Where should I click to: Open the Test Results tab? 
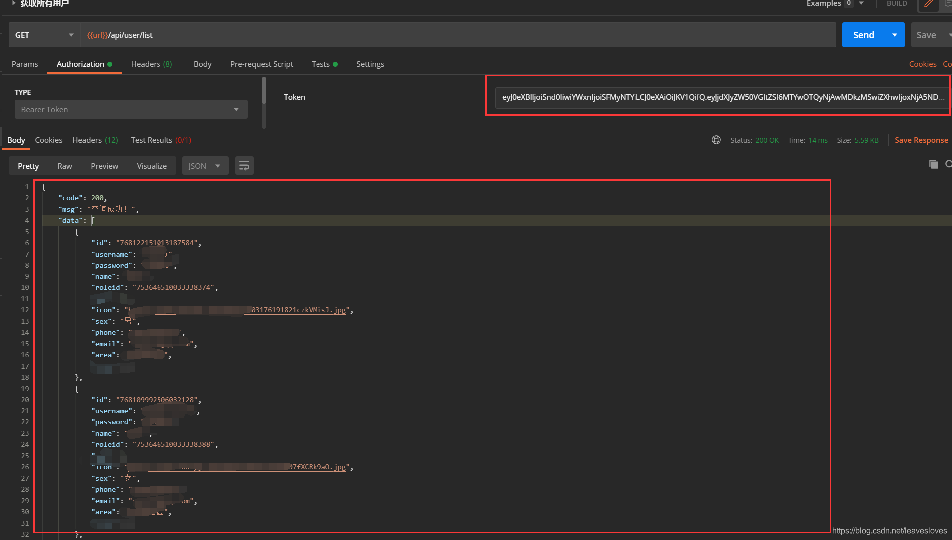151,140
